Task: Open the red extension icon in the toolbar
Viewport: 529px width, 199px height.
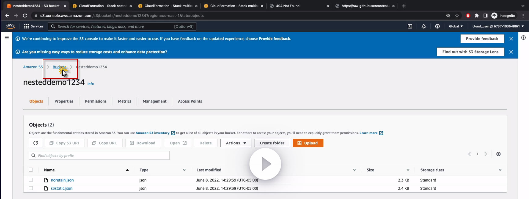Action: click(x=468, y=16)
